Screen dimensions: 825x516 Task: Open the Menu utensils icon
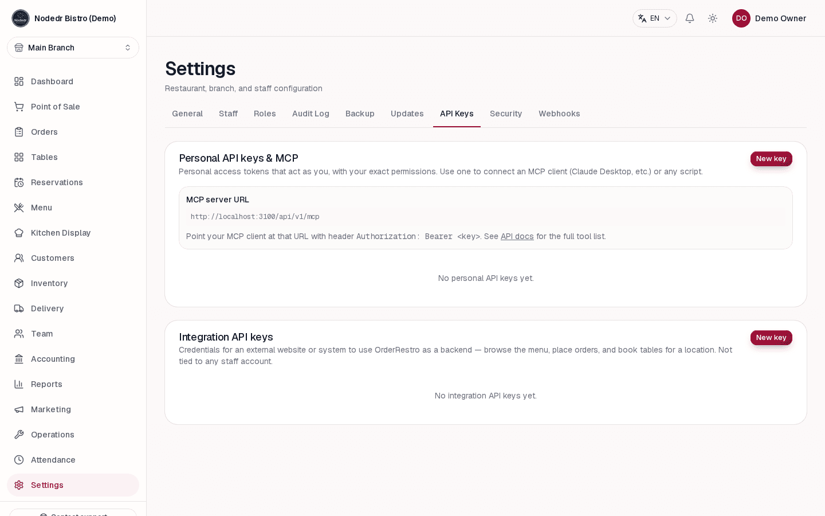(x=19, y=208)
